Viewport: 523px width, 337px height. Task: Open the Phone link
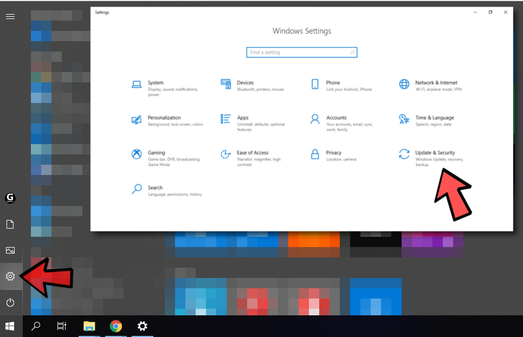tap(333, 83)
